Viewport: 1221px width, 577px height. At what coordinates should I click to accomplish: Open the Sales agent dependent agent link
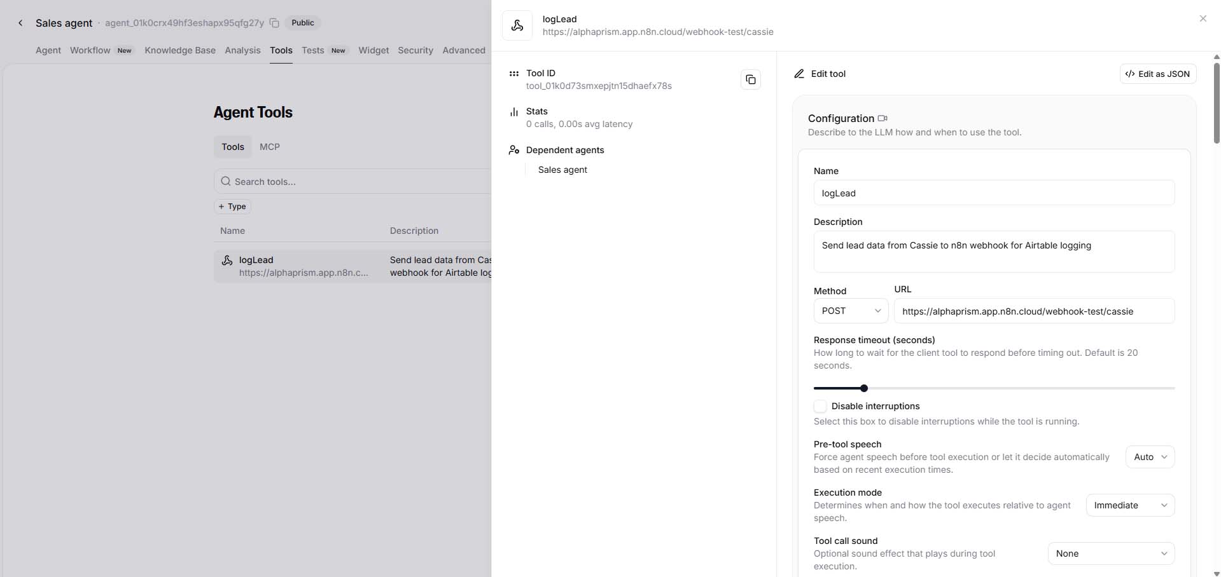pos(562,170)
